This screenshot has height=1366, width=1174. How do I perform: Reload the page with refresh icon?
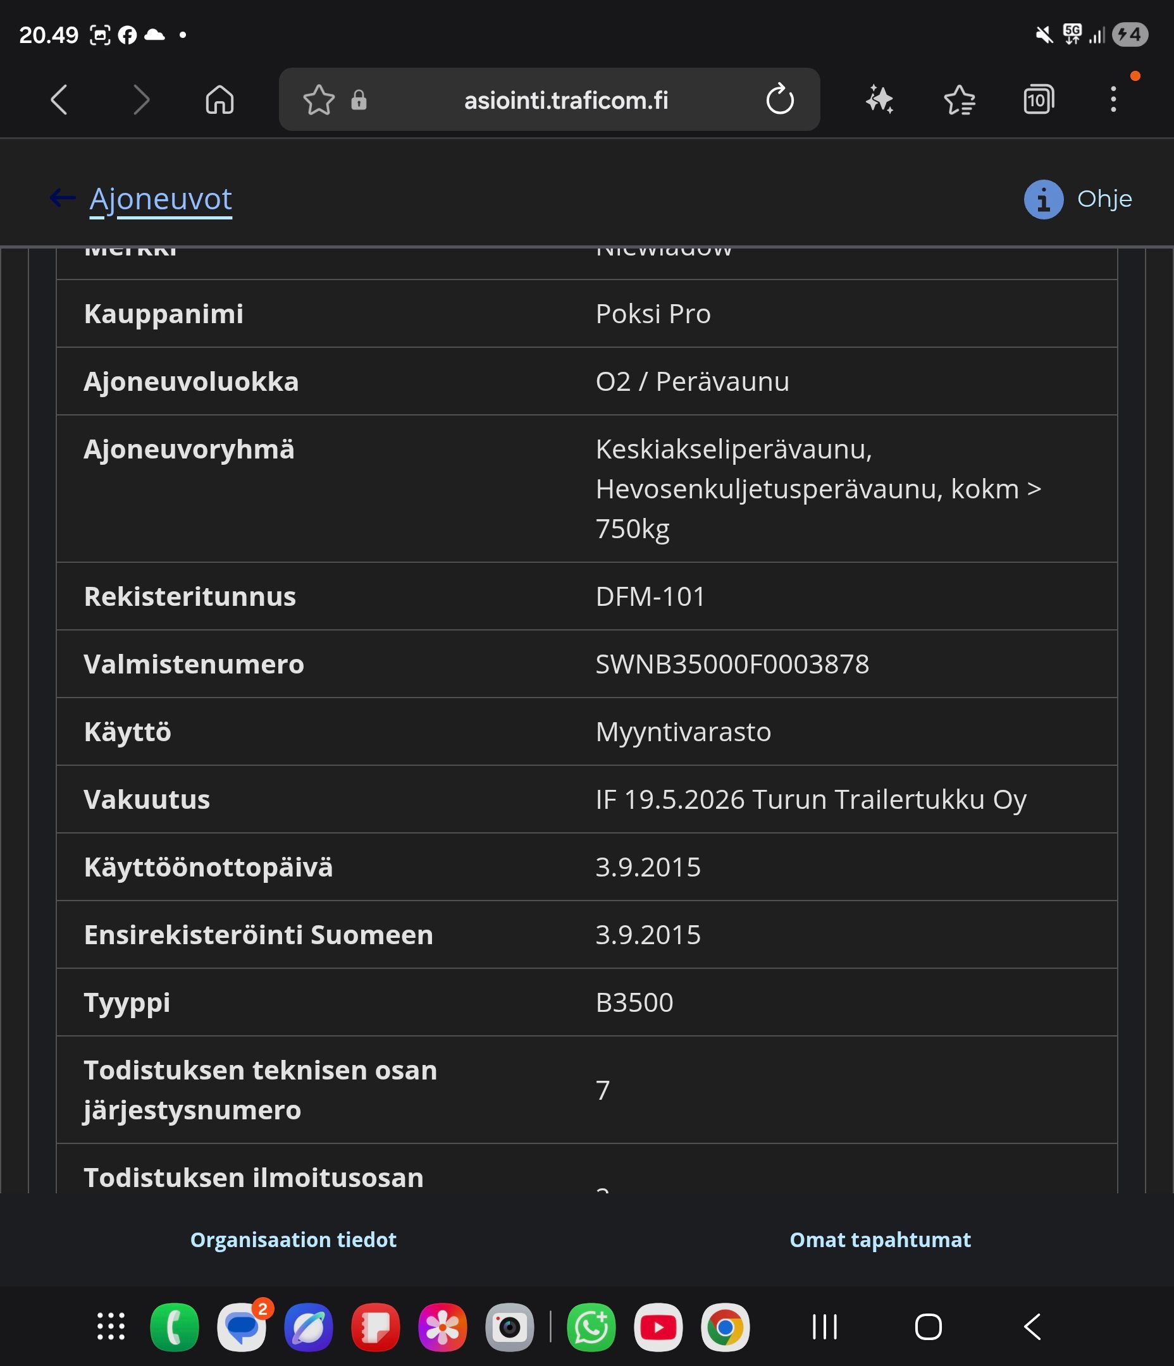point(779,100)
